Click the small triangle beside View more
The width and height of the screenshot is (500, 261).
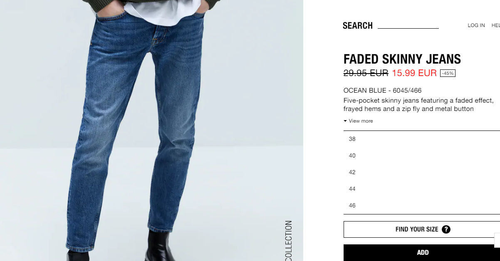[x=345, y=121]
